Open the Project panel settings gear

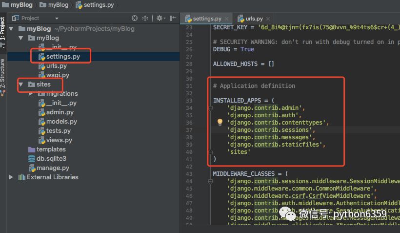coord(160,18)
